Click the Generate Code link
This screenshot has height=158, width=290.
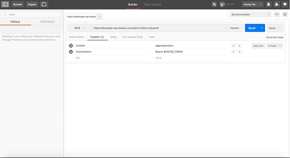(275, 37)
